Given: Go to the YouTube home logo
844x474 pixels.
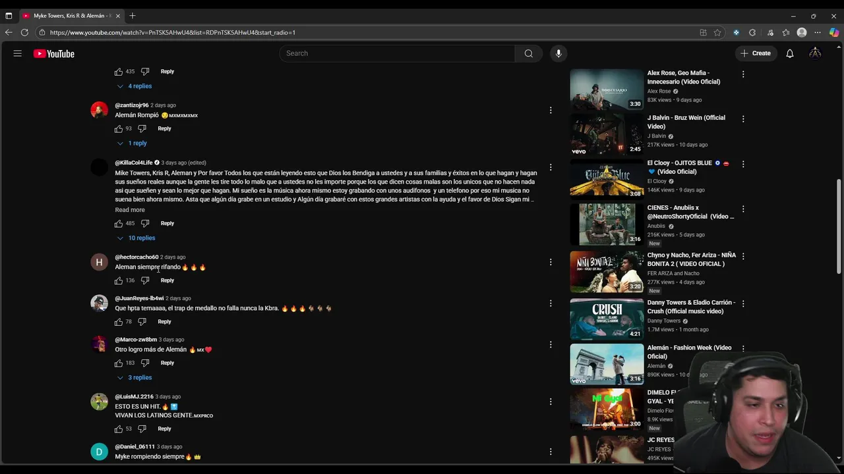Looking at the screenshot, I should 54,53.
